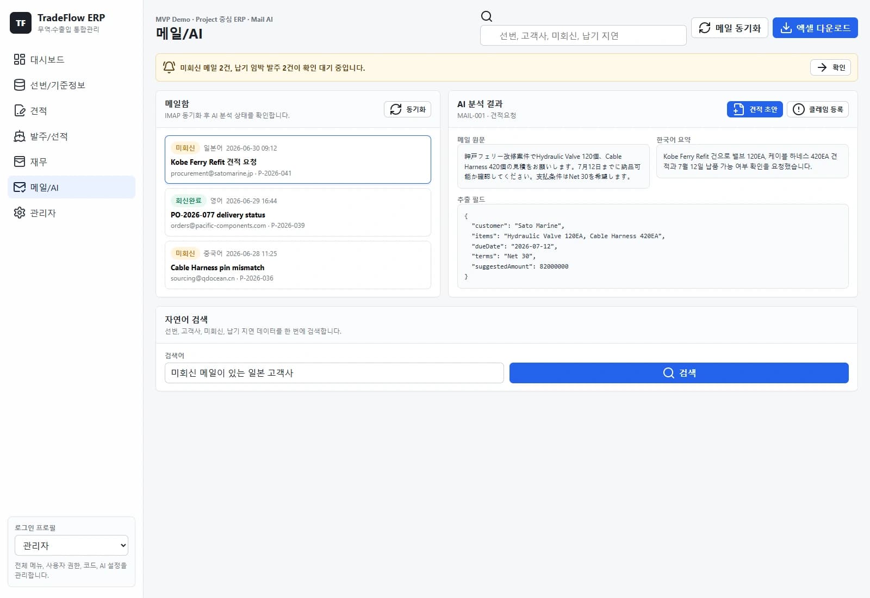This screenshot has width=870, height=598.
Task: Select the PO-2026-077 delivery status mail
Action: click(x=298, y=212)
